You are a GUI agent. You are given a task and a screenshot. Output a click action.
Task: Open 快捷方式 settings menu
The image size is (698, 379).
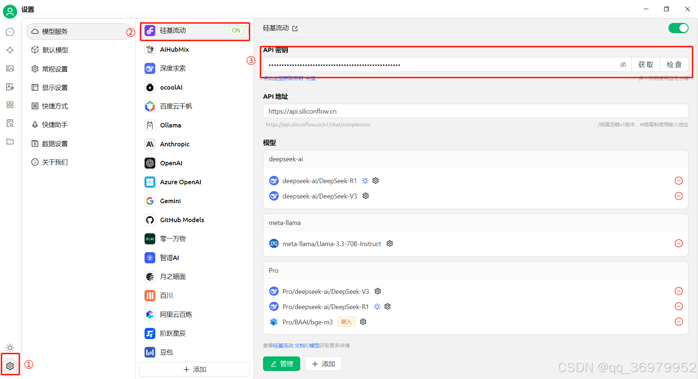tap(79, 106)
